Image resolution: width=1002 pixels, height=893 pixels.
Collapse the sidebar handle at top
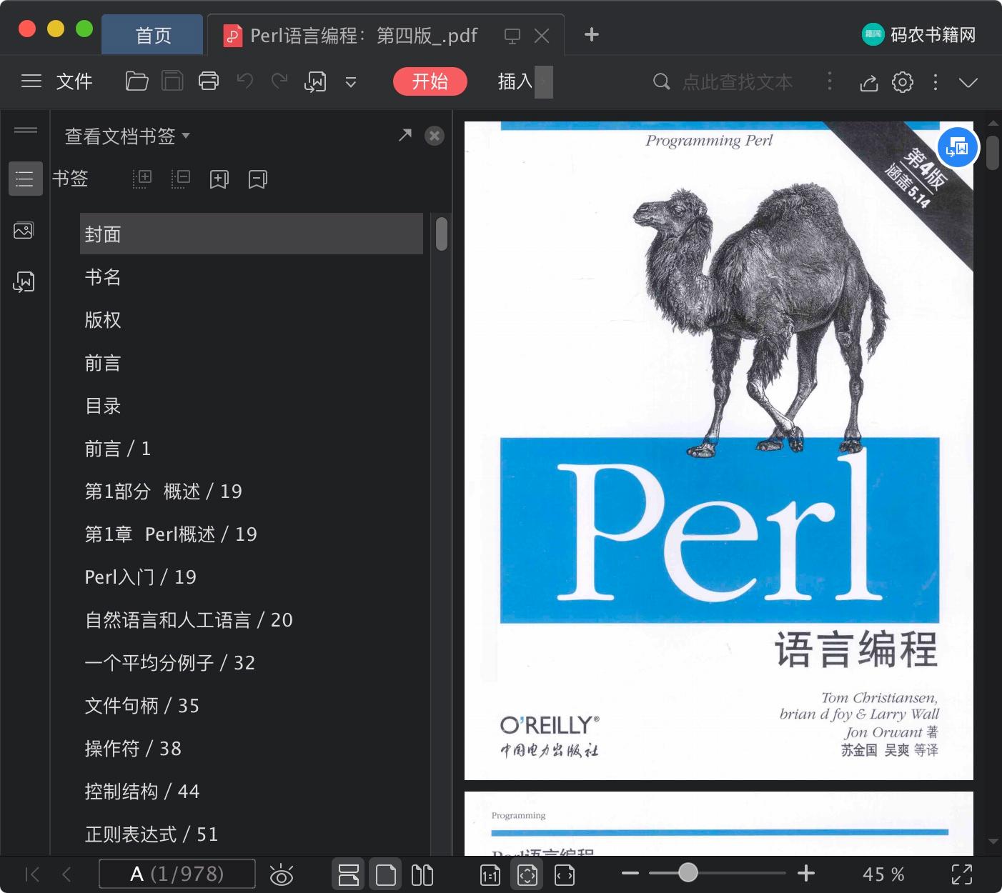point(25,130)
